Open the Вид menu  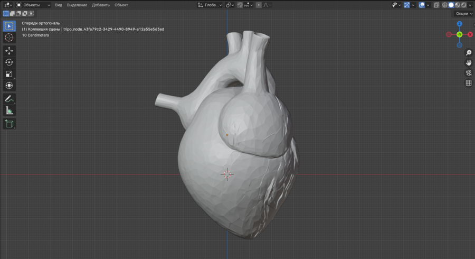click(59, 5)
